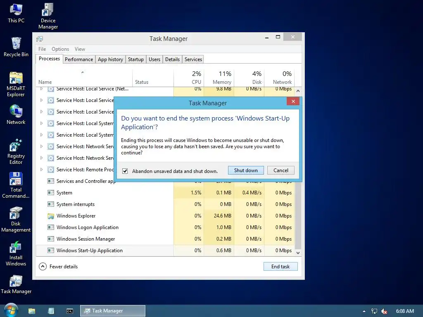The height and width of the screenshot is (317, 423).
Task: Click the process list scrollbar down arrow
Action: pyautogui.click(x=298, y=253)
